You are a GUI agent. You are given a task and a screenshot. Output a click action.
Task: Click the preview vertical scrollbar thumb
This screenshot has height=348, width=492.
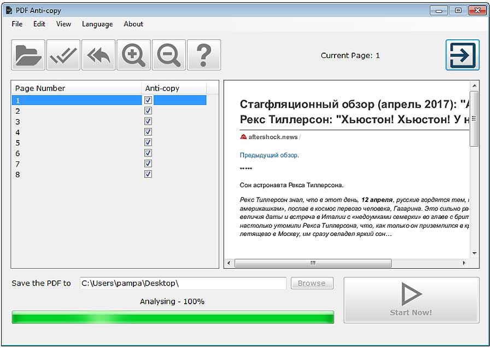(x=474, y=119)
